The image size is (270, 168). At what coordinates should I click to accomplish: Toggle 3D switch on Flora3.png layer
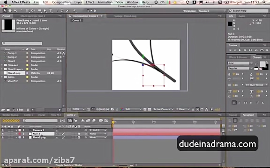(x=79, y=137)
